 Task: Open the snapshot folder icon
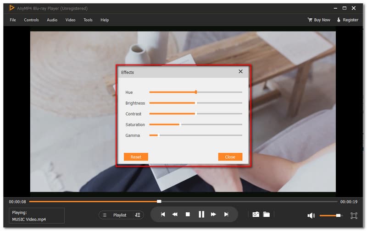[266, 215]
